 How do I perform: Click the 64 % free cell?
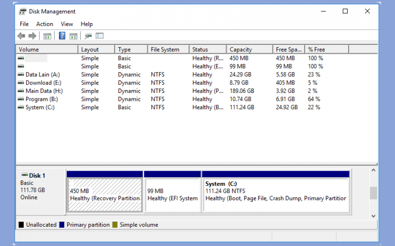(314, 99)
